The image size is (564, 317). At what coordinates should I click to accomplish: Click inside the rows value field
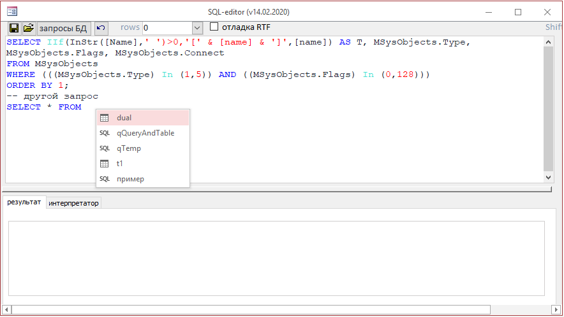coord(166,28)
